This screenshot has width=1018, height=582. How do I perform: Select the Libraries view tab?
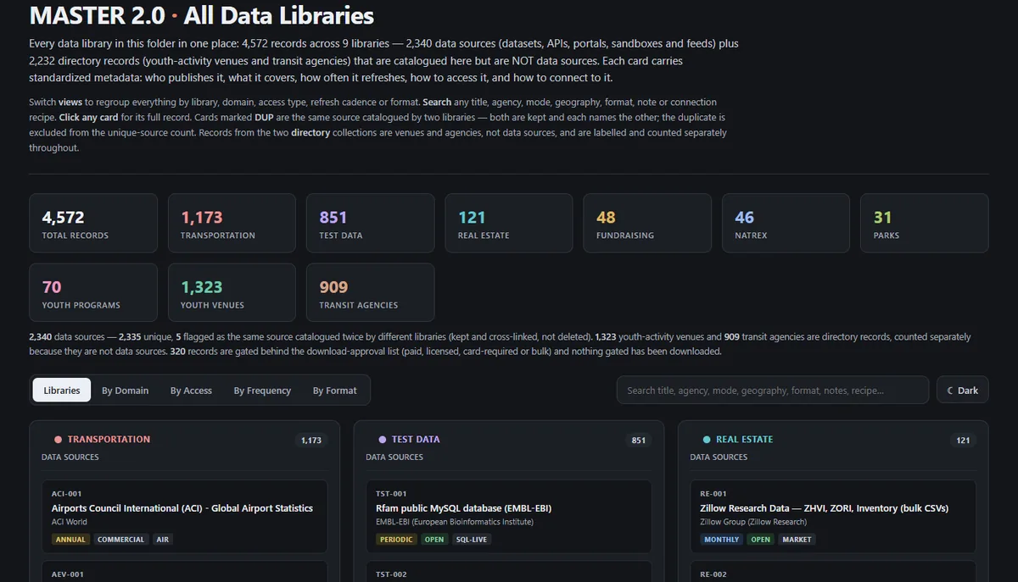point(62,391)
